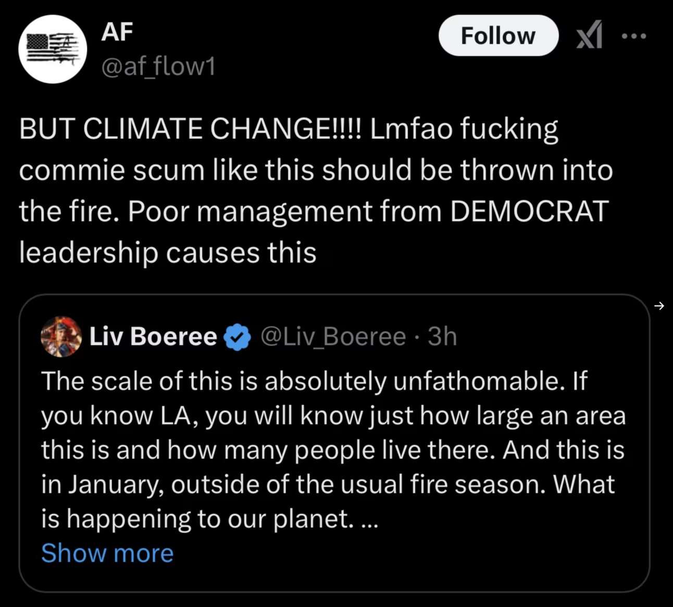Click the AF display name
Image resolution: width=673 pixels, height=607 pixels.
117,32
